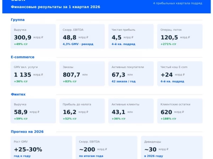Click the 'год к году' caption
213x159 pixels.
tap(22, 156)
